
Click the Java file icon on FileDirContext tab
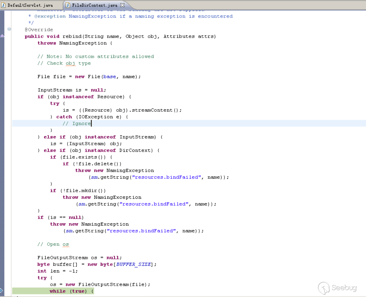[x=68, y=5]
